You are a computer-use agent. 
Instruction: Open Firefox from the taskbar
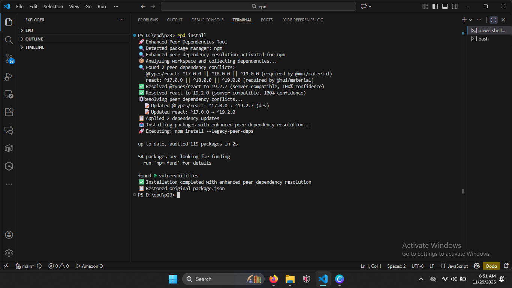pyautogui.click(x=273, y=279)
